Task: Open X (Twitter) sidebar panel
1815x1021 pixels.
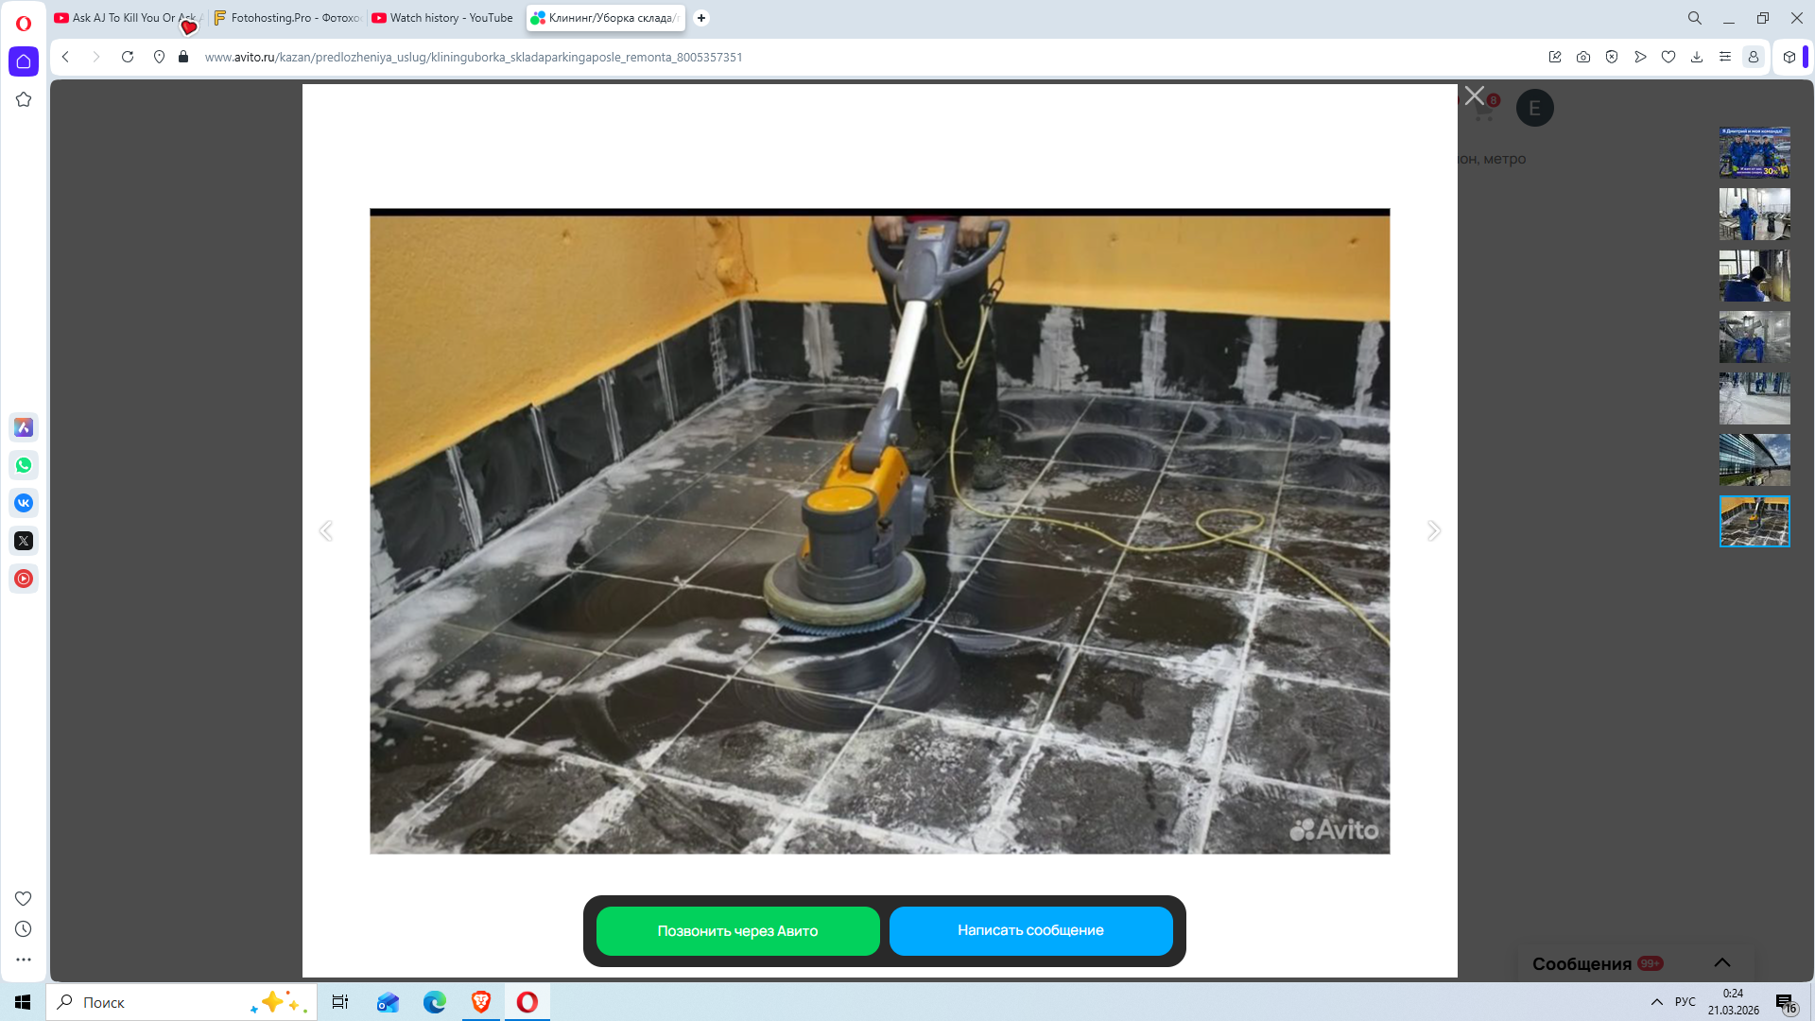Action: [x=24, y=541]
